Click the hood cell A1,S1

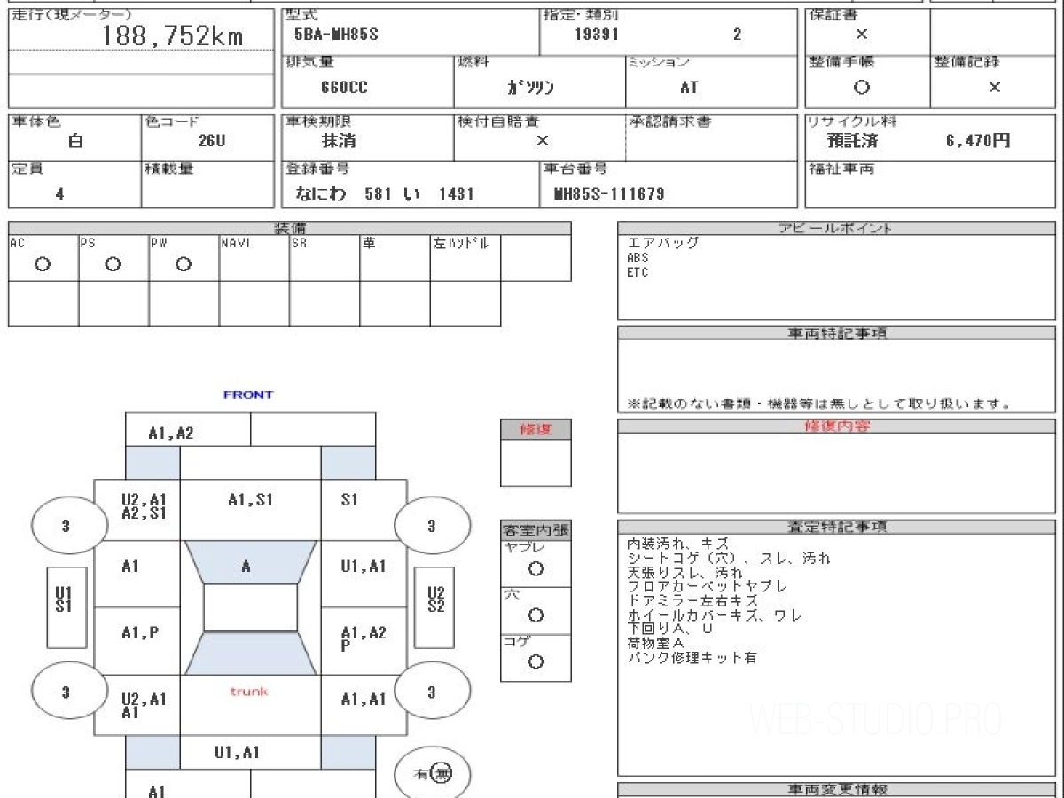point(250,511)
